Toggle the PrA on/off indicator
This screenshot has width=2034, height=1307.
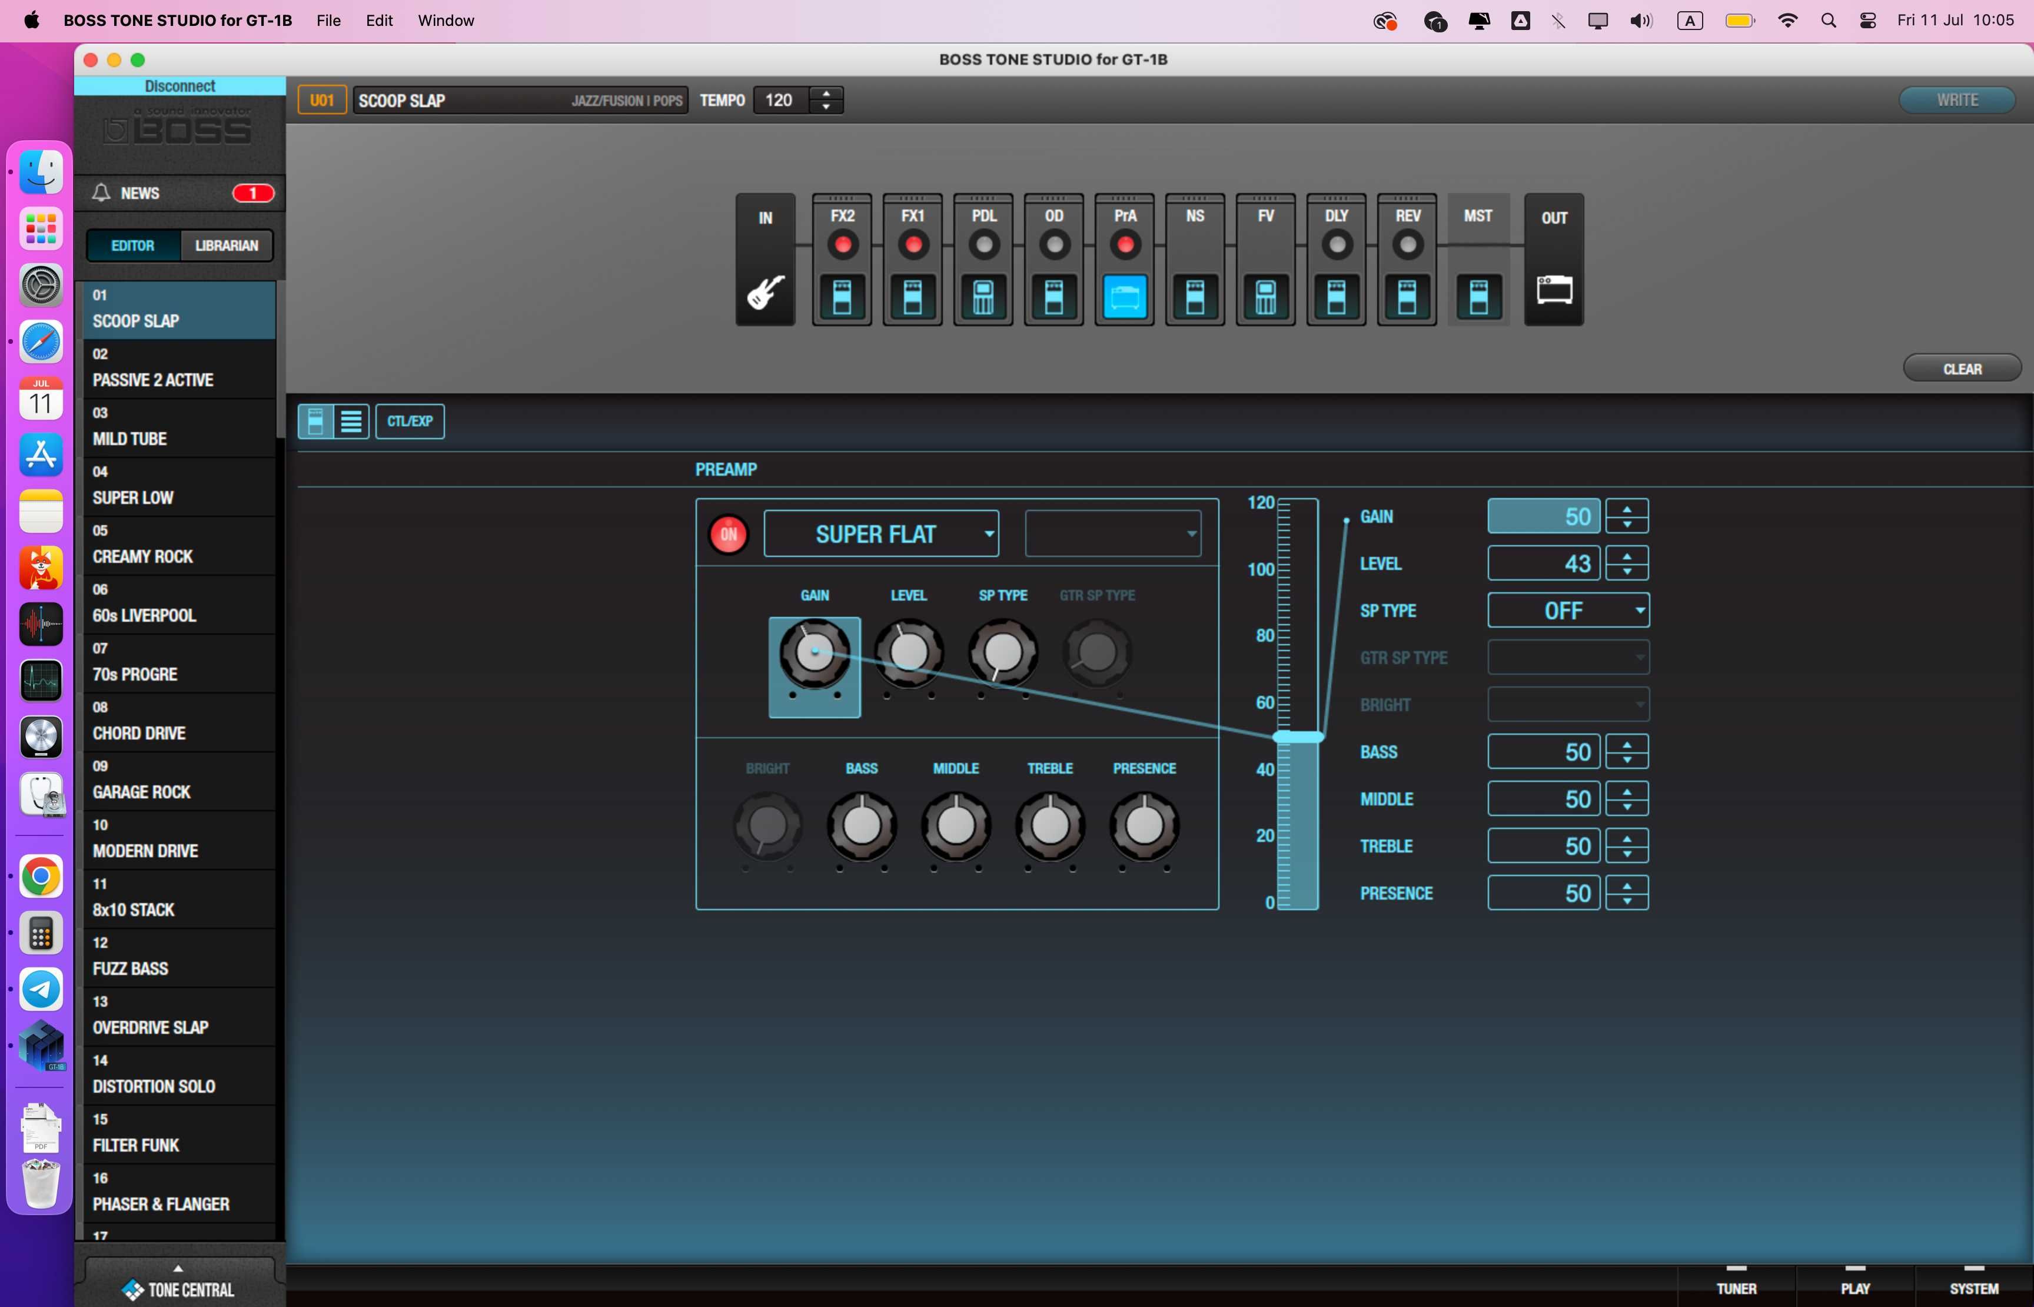pyautogui.click(x=1125, y=246)
